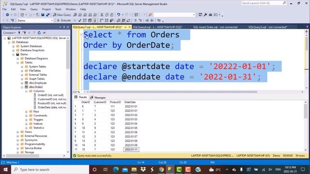Click the Comment selected lines icon
The image size is (310, 174).
coord(136,20)
